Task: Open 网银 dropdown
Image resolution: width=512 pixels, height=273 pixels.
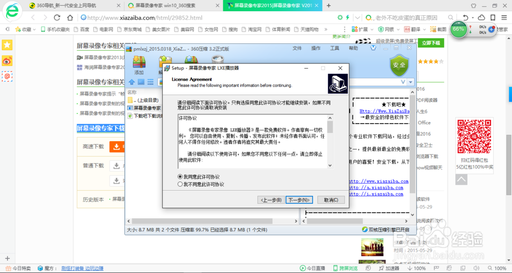Action: pos(388,29)
